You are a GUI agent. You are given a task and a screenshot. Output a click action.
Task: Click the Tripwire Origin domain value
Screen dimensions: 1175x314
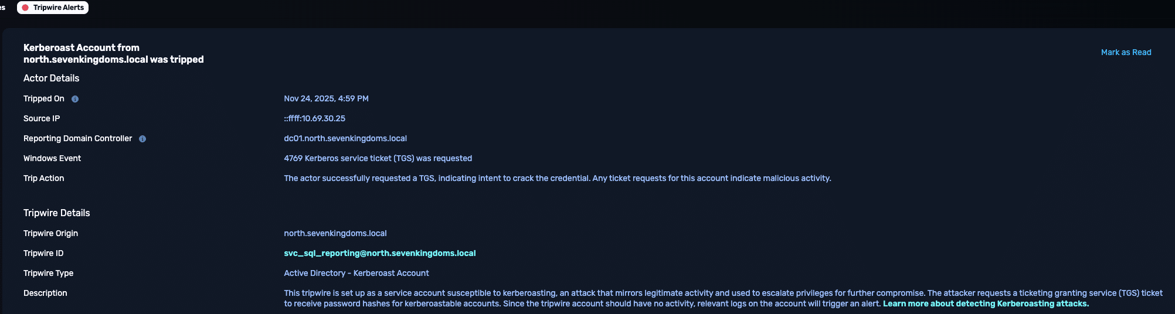pos(335,233)
